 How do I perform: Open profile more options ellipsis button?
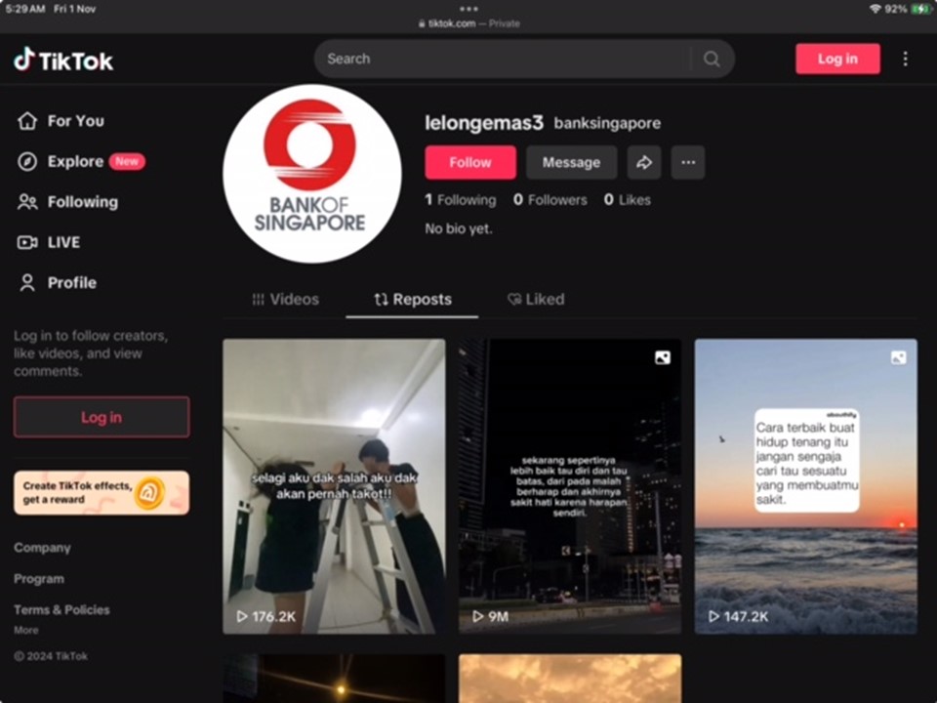(688, 162)
